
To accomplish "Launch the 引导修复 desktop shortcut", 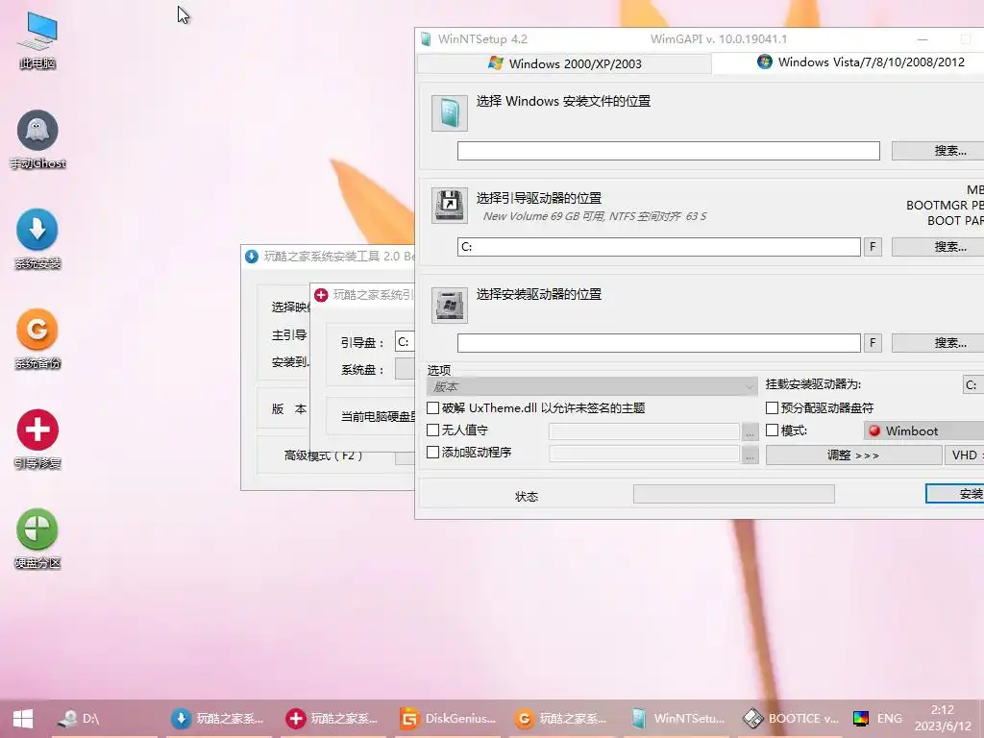I will [37, 438].
